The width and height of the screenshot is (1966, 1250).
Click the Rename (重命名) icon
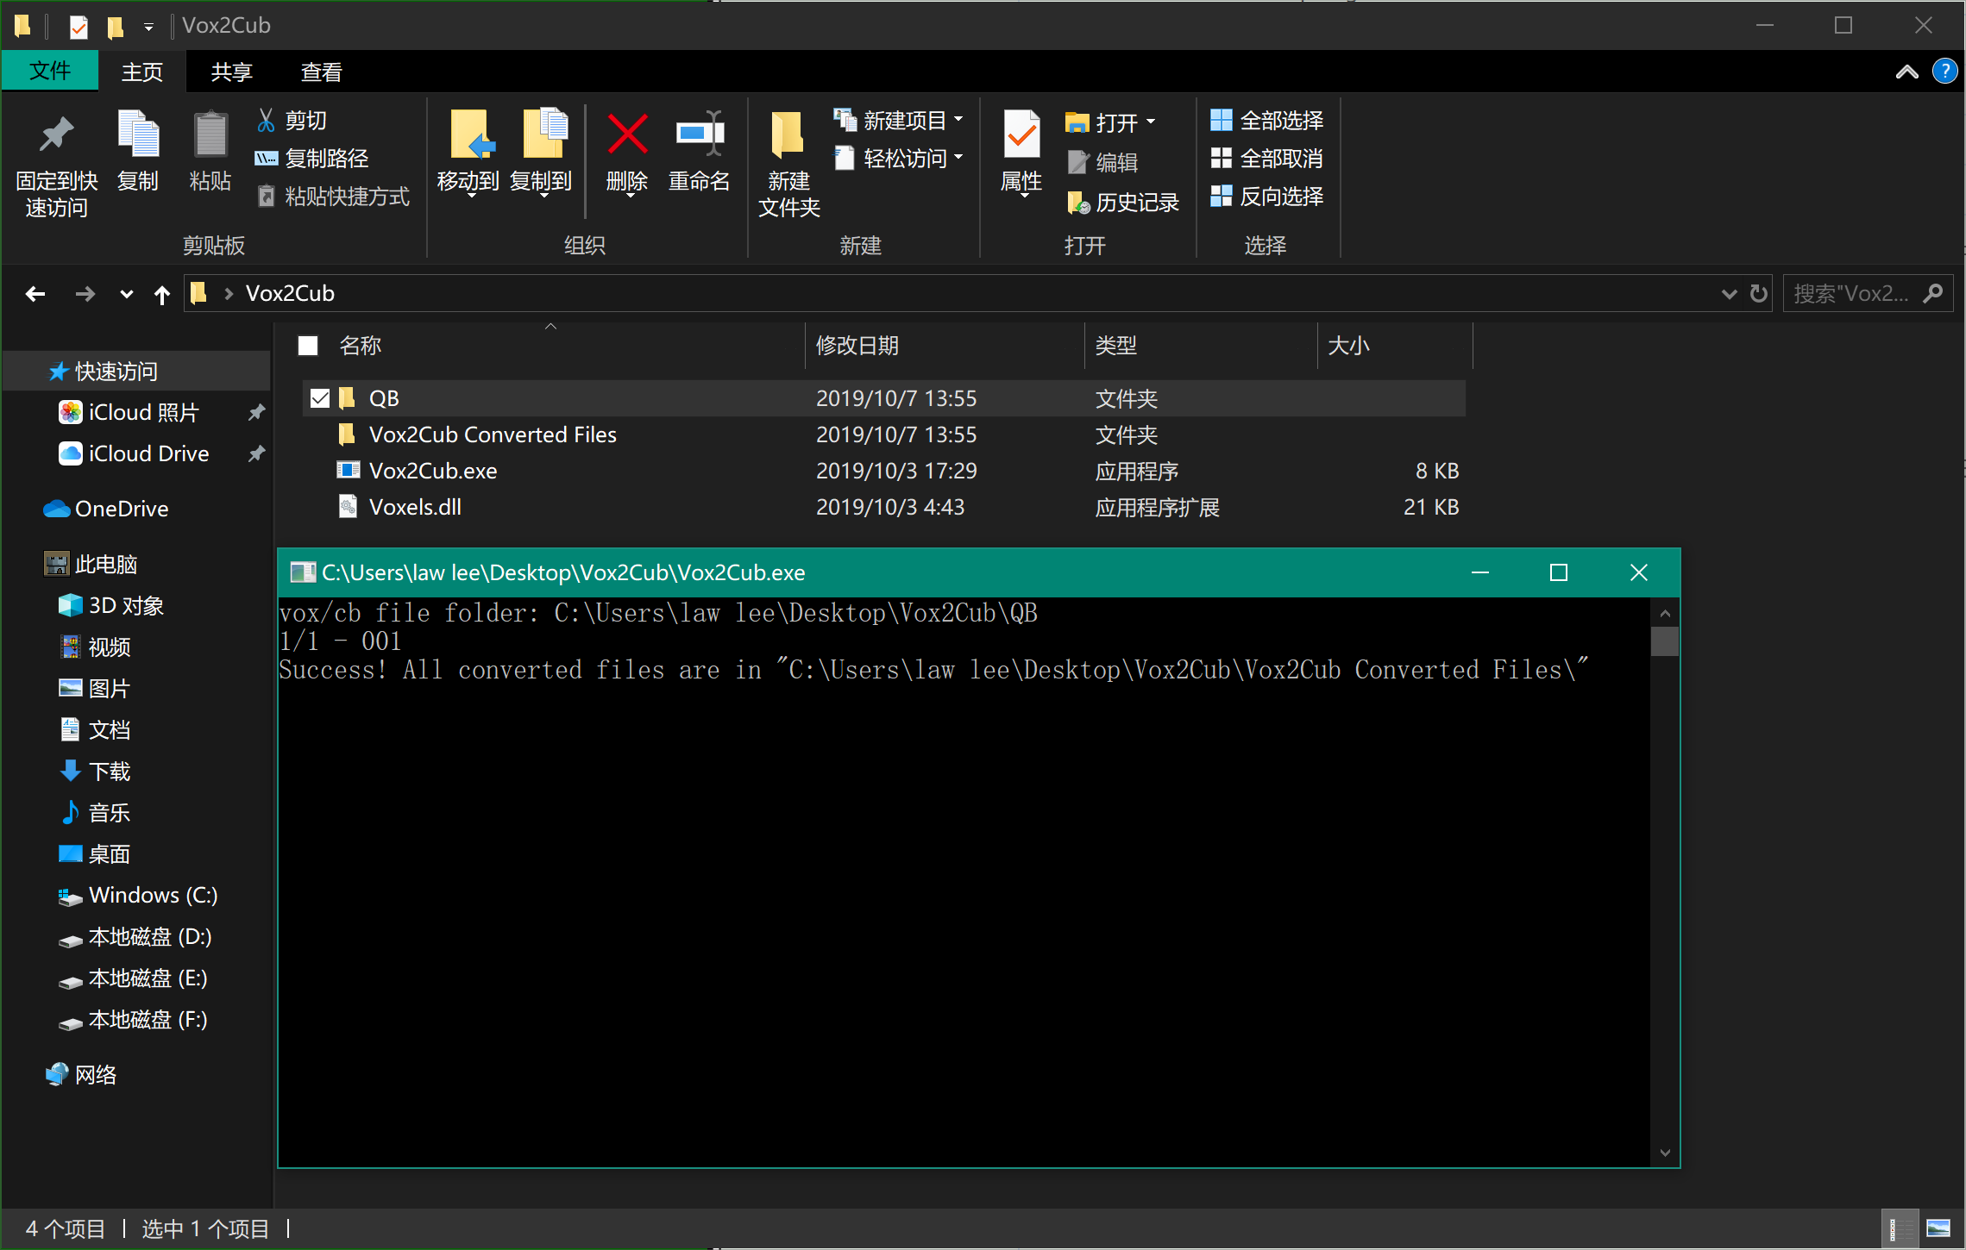(700, 134)
